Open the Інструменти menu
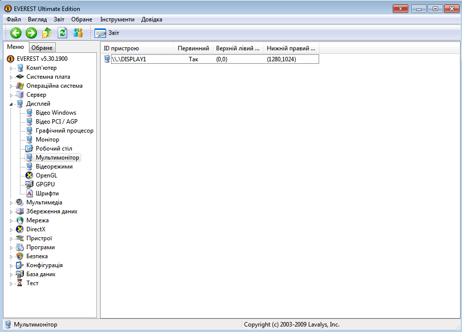Viewport: 462px width, 332px height. click(117, 19)
